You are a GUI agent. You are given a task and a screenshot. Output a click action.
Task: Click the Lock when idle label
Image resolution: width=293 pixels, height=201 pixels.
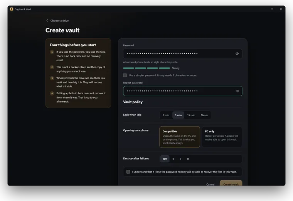click(132, 115)
